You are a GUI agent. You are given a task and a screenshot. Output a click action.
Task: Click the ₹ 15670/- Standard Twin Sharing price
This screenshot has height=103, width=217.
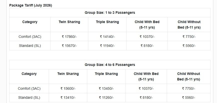69,46
